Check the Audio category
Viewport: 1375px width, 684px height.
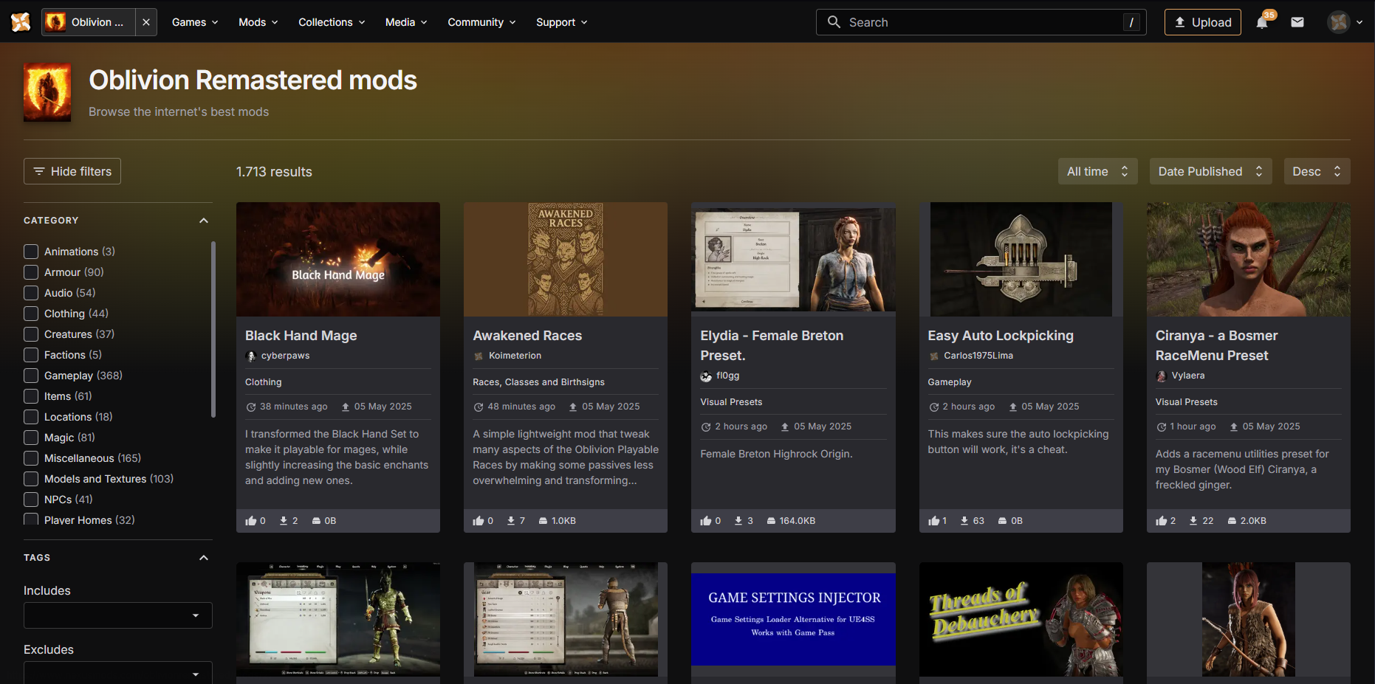[31, 293]
